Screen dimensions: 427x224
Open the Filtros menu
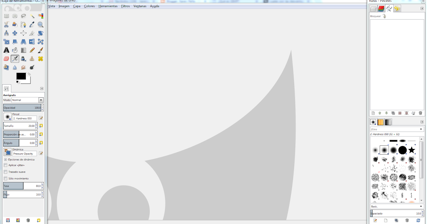125,6
